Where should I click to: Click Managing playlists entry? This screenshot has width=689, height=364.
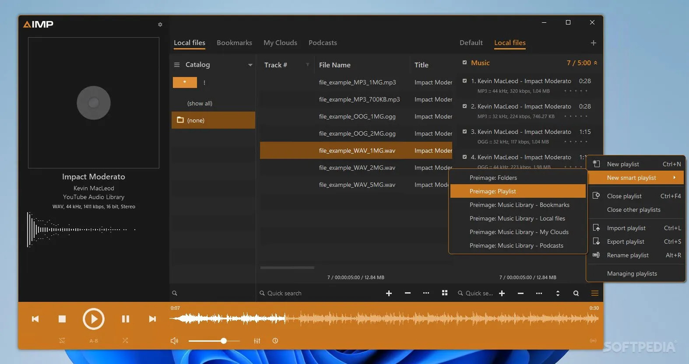[x=632, y=273]
